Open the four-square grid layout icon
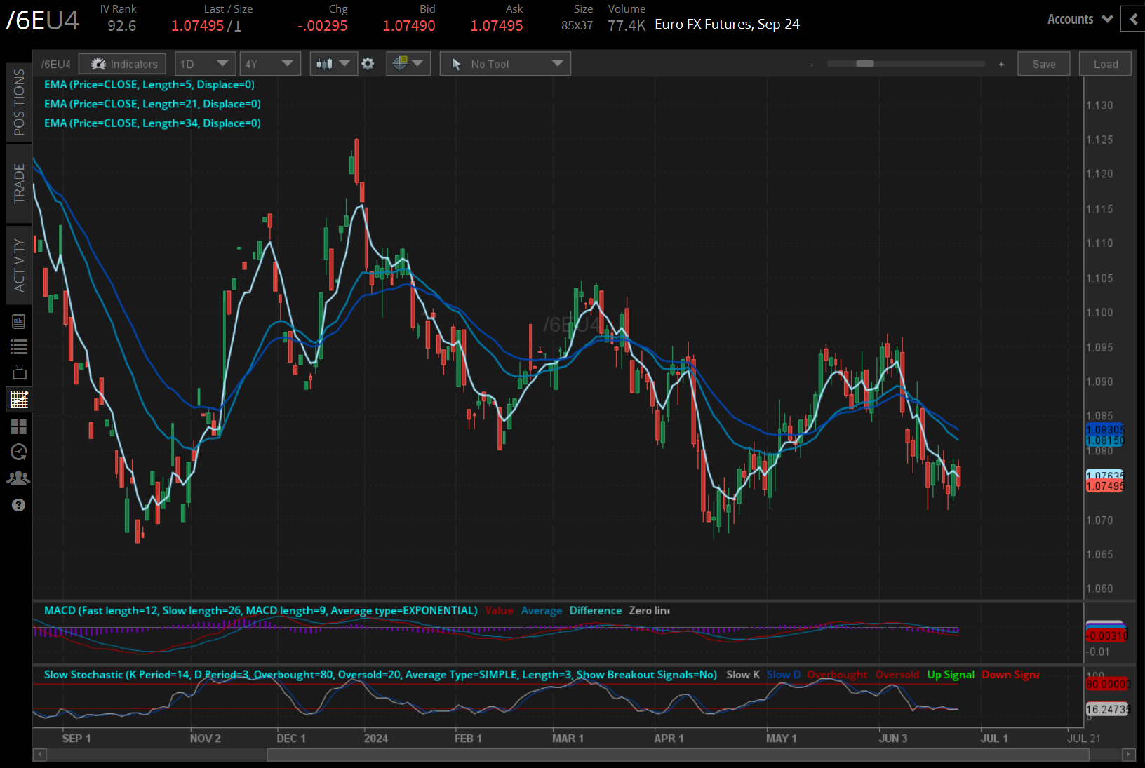 coord(19,426)
